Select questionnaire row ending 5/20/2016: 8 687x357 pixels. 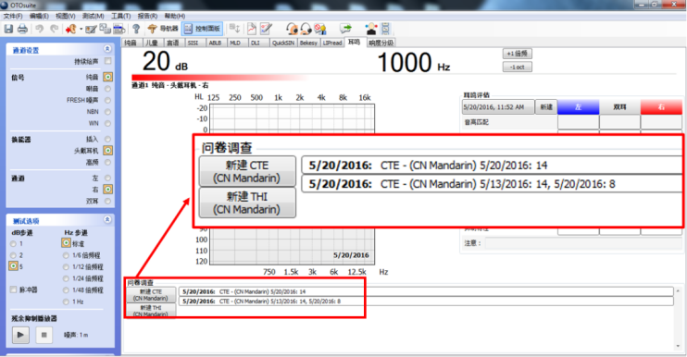click(x=426, y=301)
